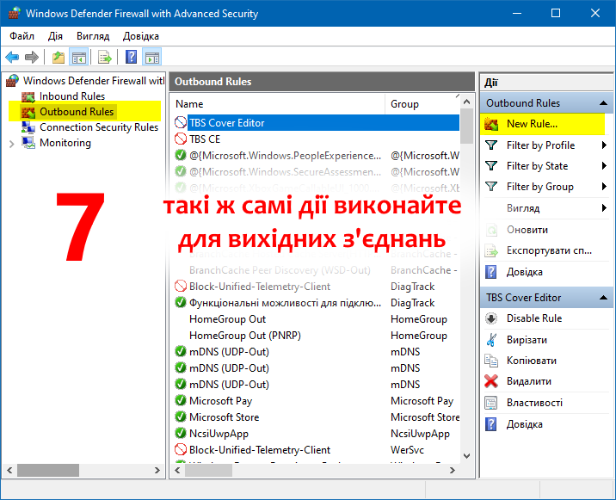Click the grey Forward arrow toolbar icon
Screen dimensions: 616x500
point(32,58)
